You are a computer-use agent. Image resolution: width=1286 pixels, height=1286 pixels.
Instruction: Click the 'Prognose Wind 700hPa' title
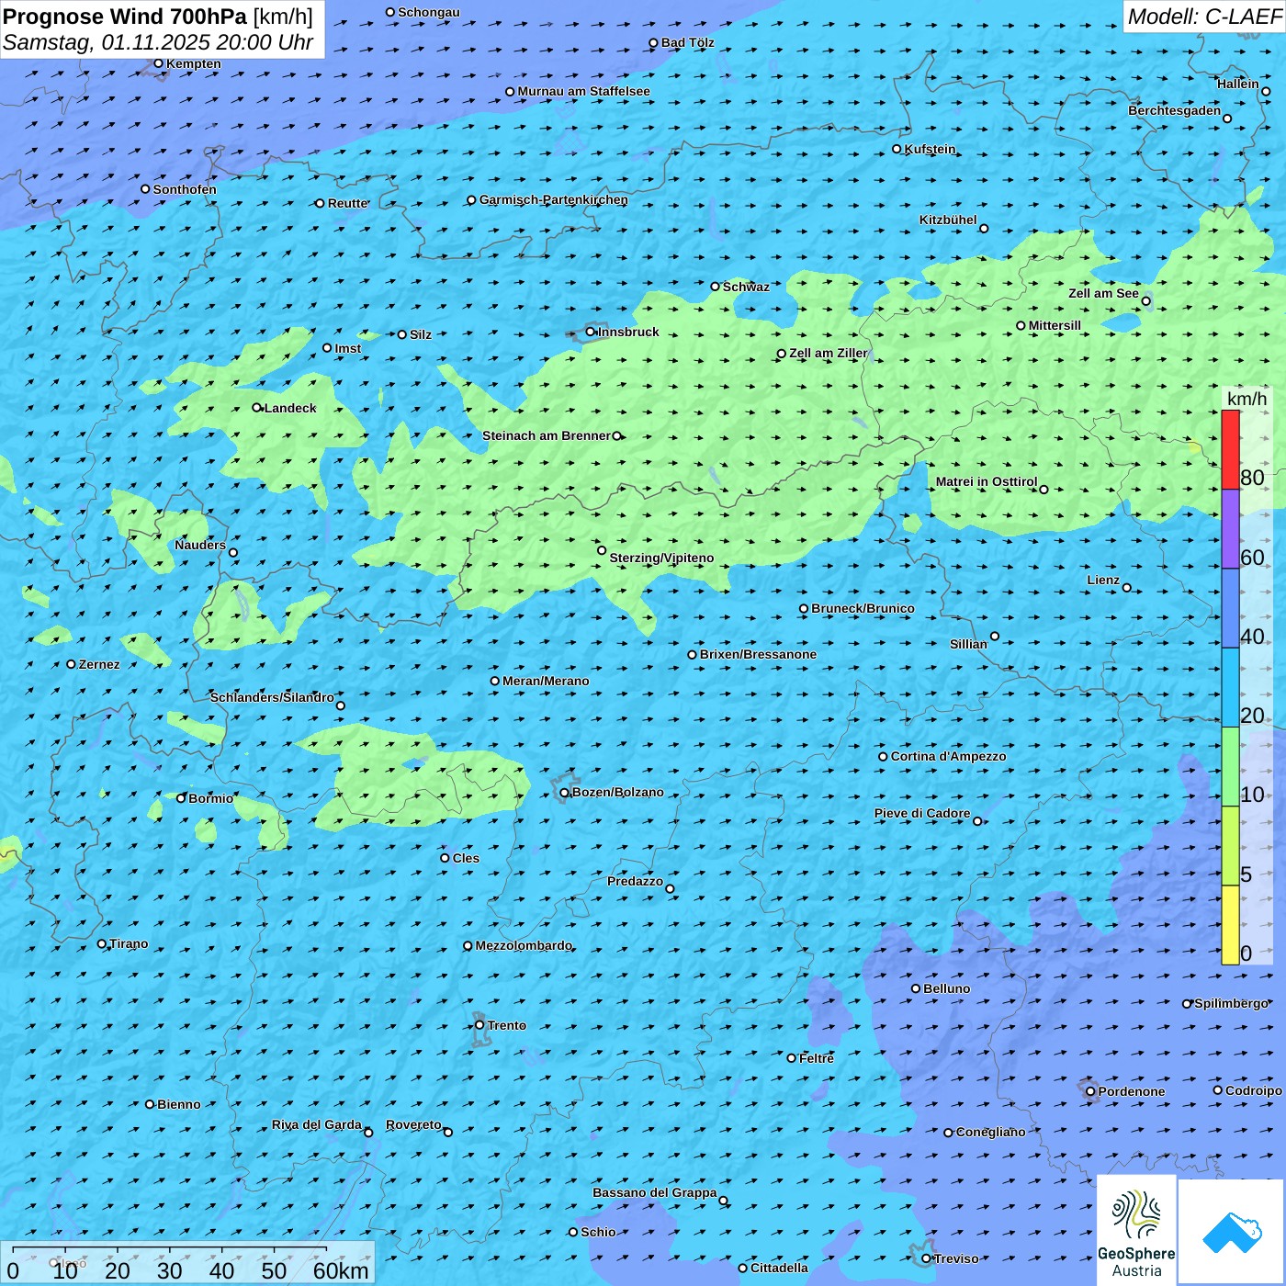click(126, 17)
